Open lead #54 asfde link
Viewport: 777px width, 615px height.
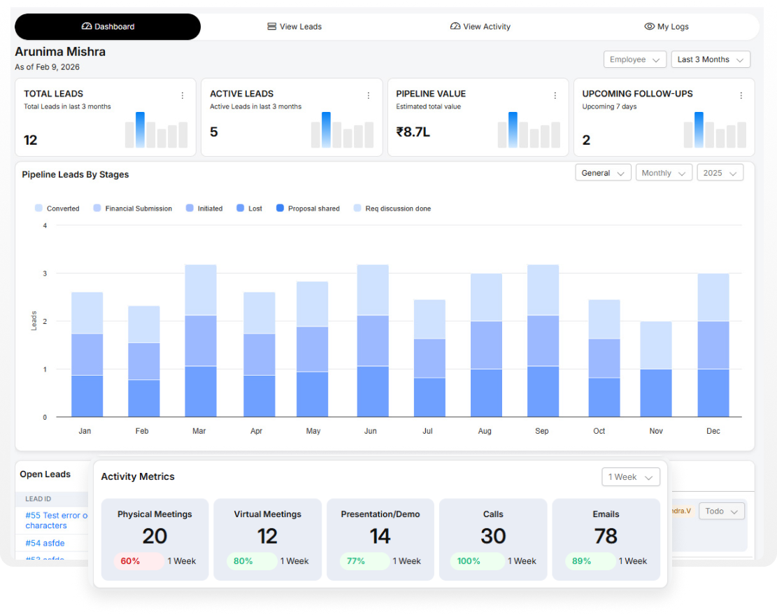click(45, 543)
